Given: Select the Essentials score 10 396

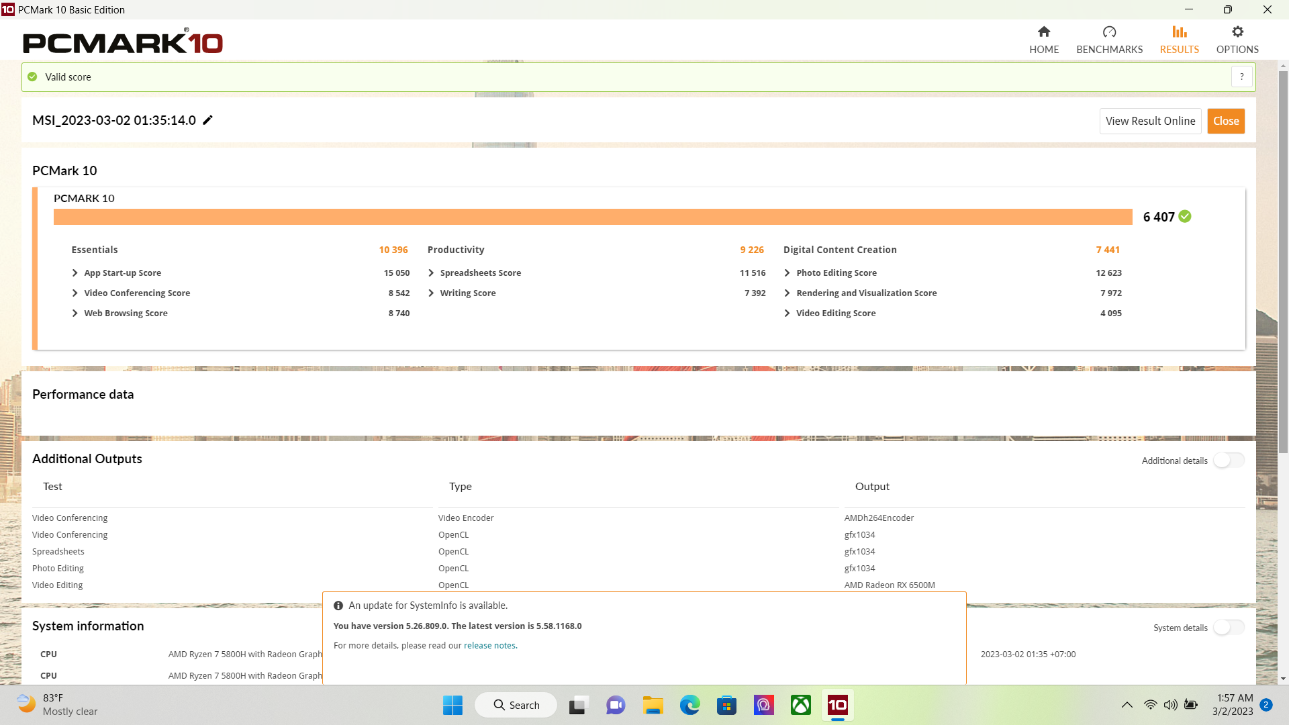Looking at the screenshot, I should coord(393,250).
